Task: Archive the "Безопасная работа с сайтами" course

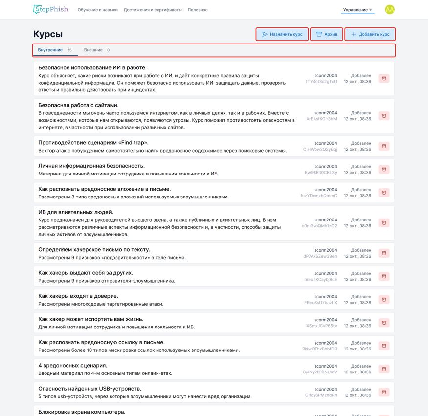Action: [384, 116]
